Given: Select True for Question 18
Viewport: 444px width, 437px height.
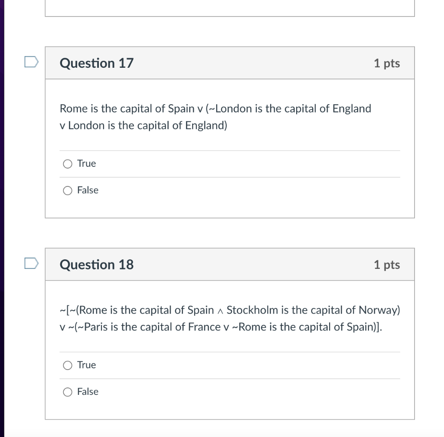Looking at the screenshot, I should (68, 365).
